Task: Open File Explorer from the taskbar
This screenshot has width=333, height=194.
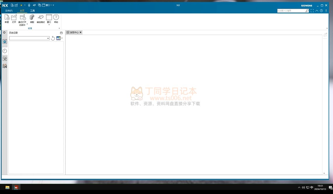Action: pyautogui.click(x=7, y=187)
